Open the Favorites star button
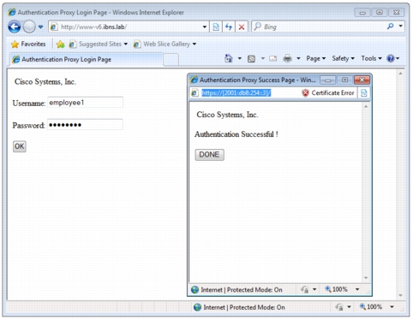 pos(28,44)
